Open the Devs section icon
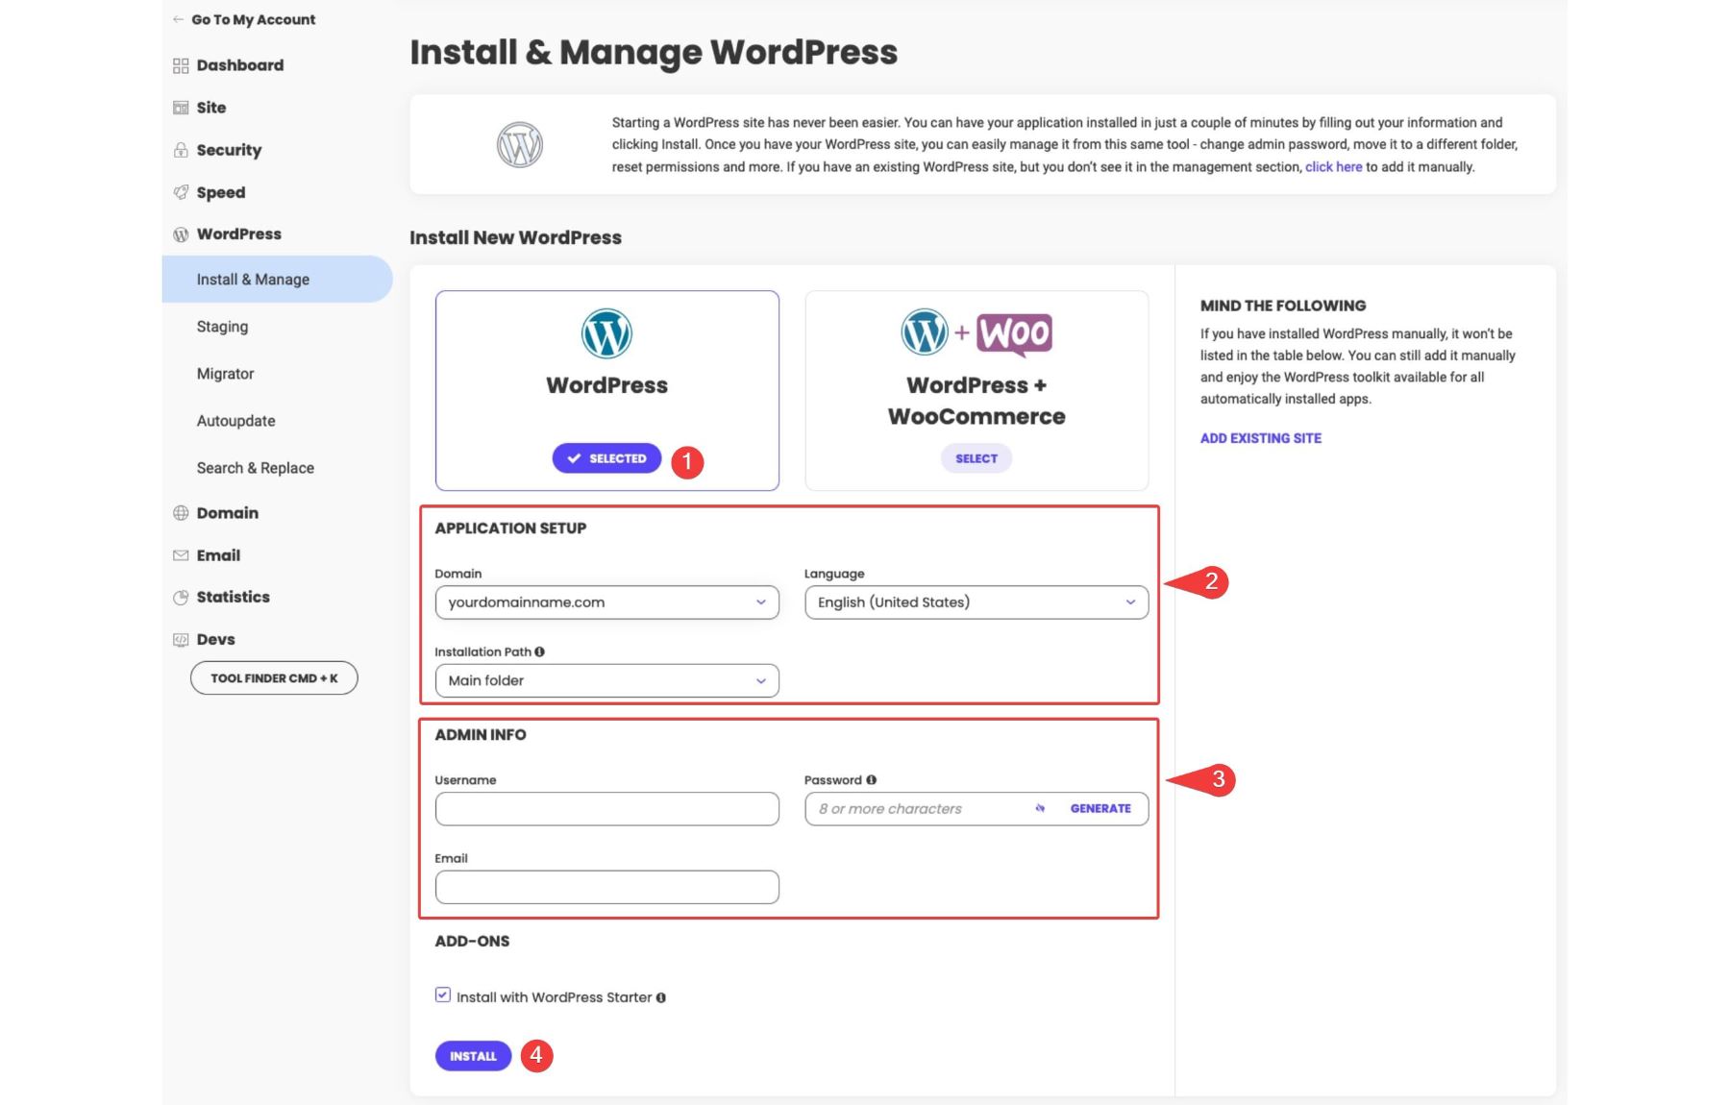The height and width of the screenshot is (1105, 1730). (x=181, y=638)
